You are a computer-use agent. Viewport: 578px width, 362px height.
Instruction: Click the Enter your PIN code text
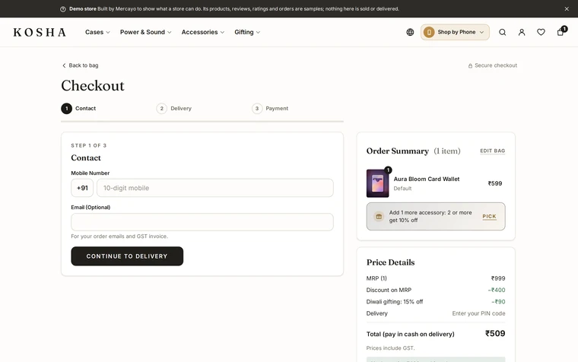[x=478, y=313]
